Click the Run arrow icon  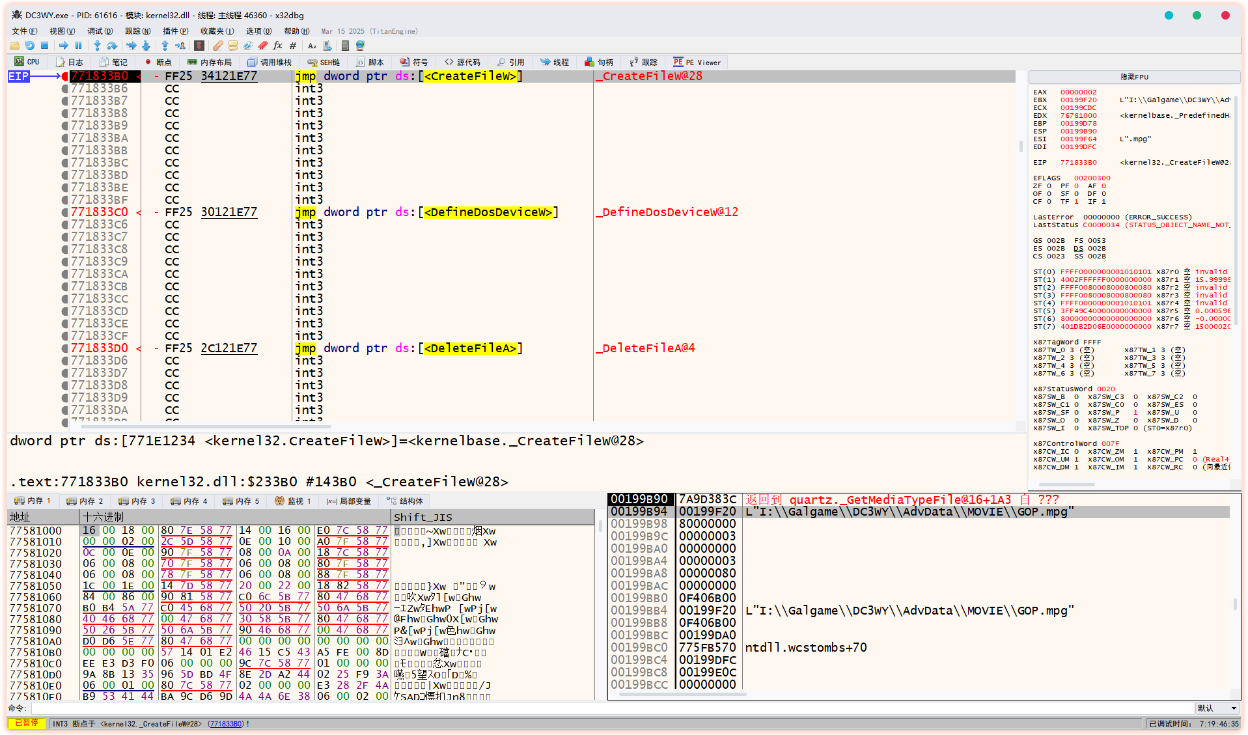tap(63, 46)
